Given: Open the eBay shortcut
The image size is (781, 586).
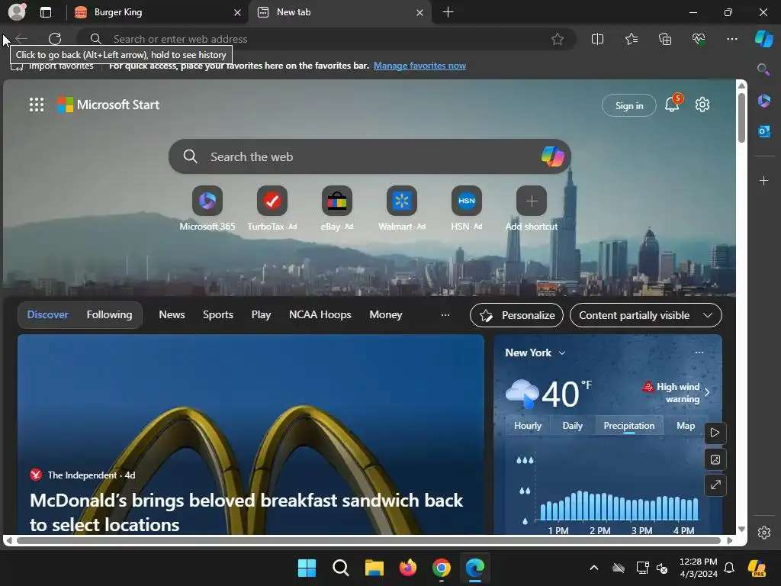Looking at the screenshot, I should click(336, 208).
